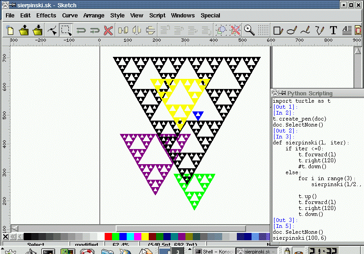Screen dimensions: 364x254
Task: Select the Draw Ellipse tool
Action: (x=291, y=31)
